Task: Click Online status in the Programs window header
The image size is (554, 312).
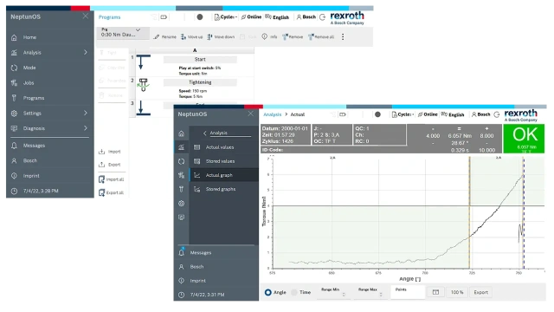Action: point(251,17)
